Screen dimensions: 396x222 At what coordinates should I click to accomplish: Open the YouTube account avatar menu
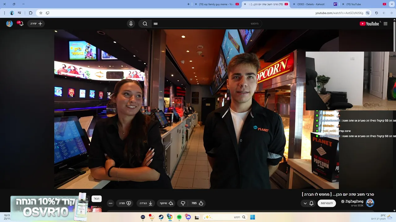10,24
